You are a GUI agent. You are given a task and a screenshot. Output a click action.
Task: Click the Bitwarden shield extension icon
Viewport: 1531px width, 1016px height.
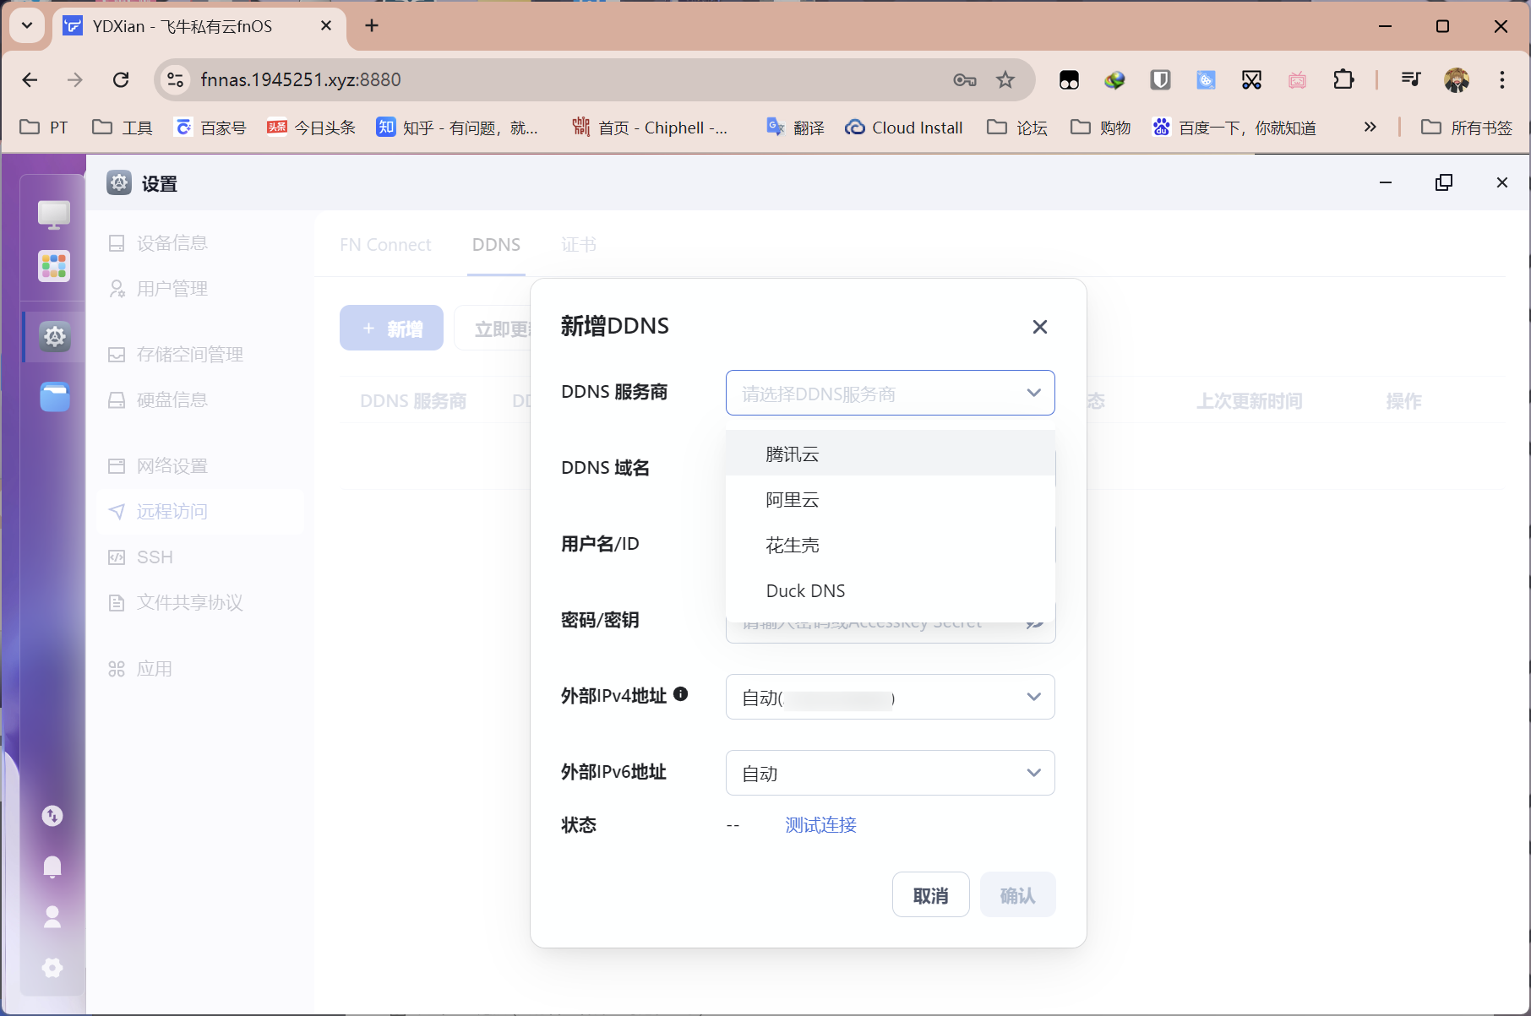[x=1160, y=79]
